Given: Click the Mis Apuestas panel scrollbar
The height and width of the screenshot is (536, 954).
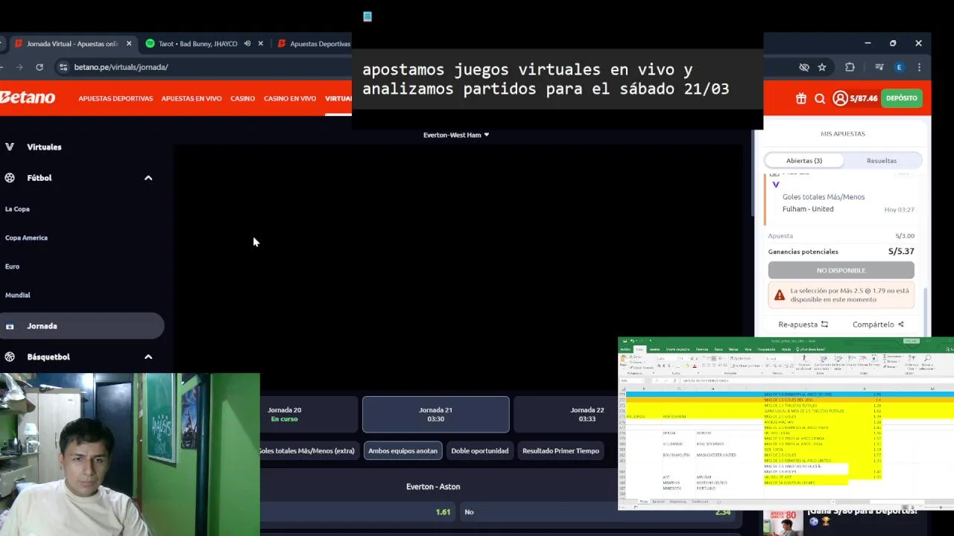Looking at the screenshot, I should pos(926,313).
